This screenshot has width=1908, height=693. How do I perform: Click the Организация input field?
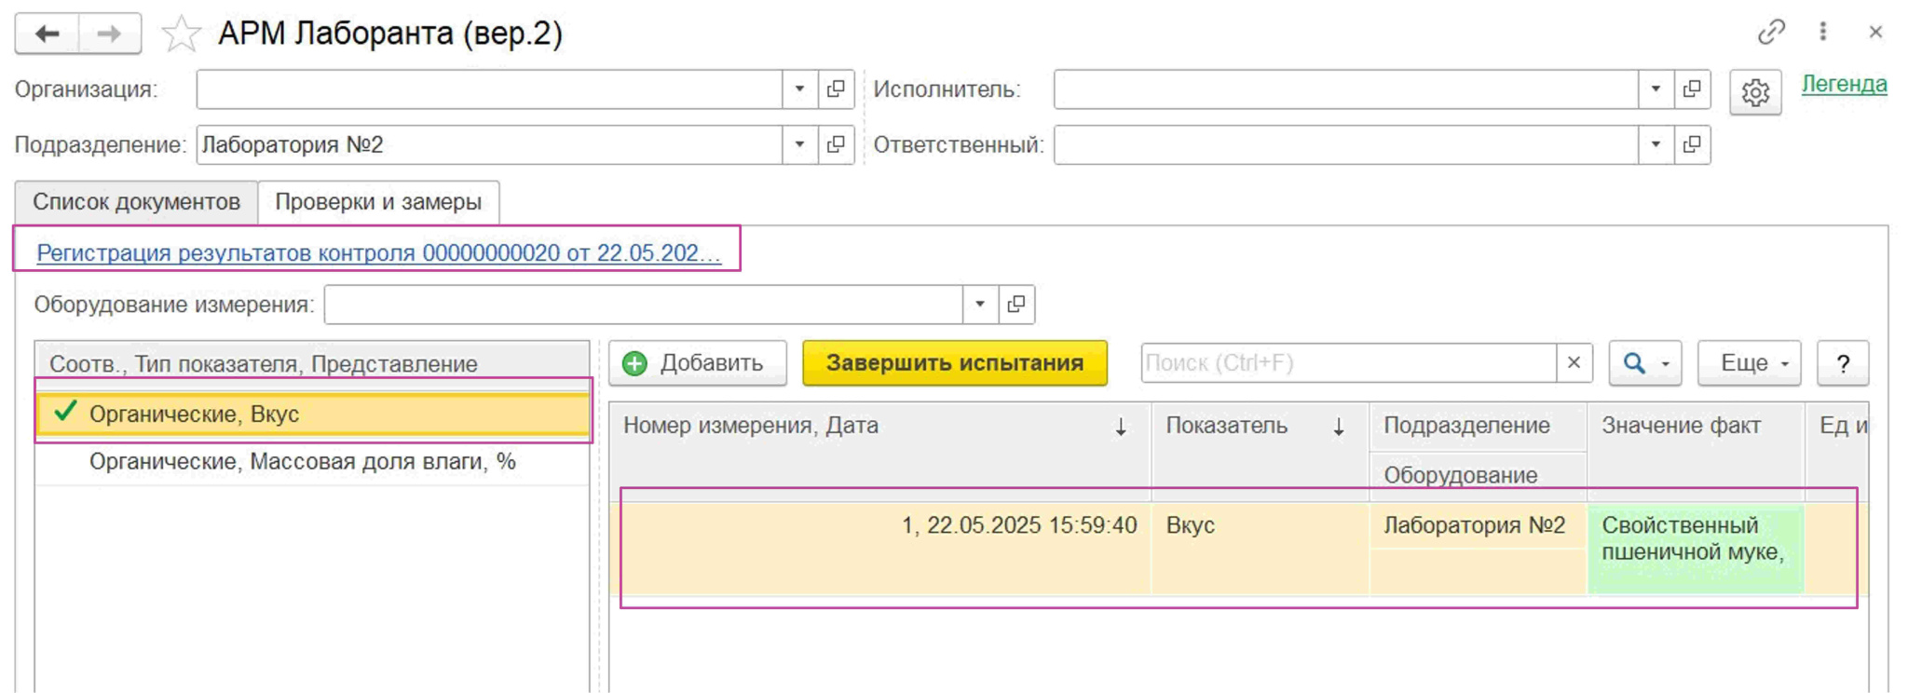(489, 89)
